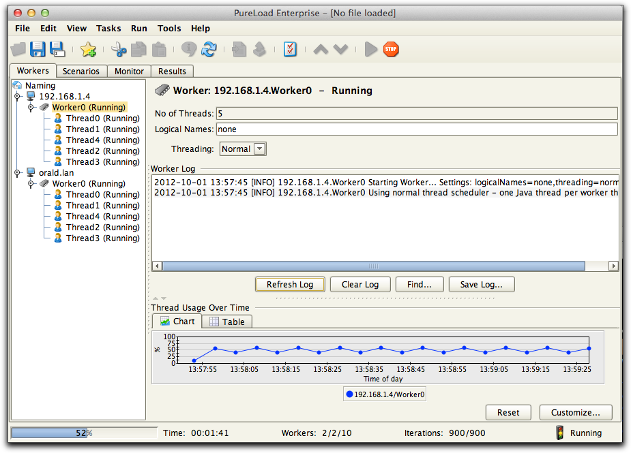Collapse the 192.168.1.4 tree node
This screenshot has width=631, height=453.
pos(17,96)
